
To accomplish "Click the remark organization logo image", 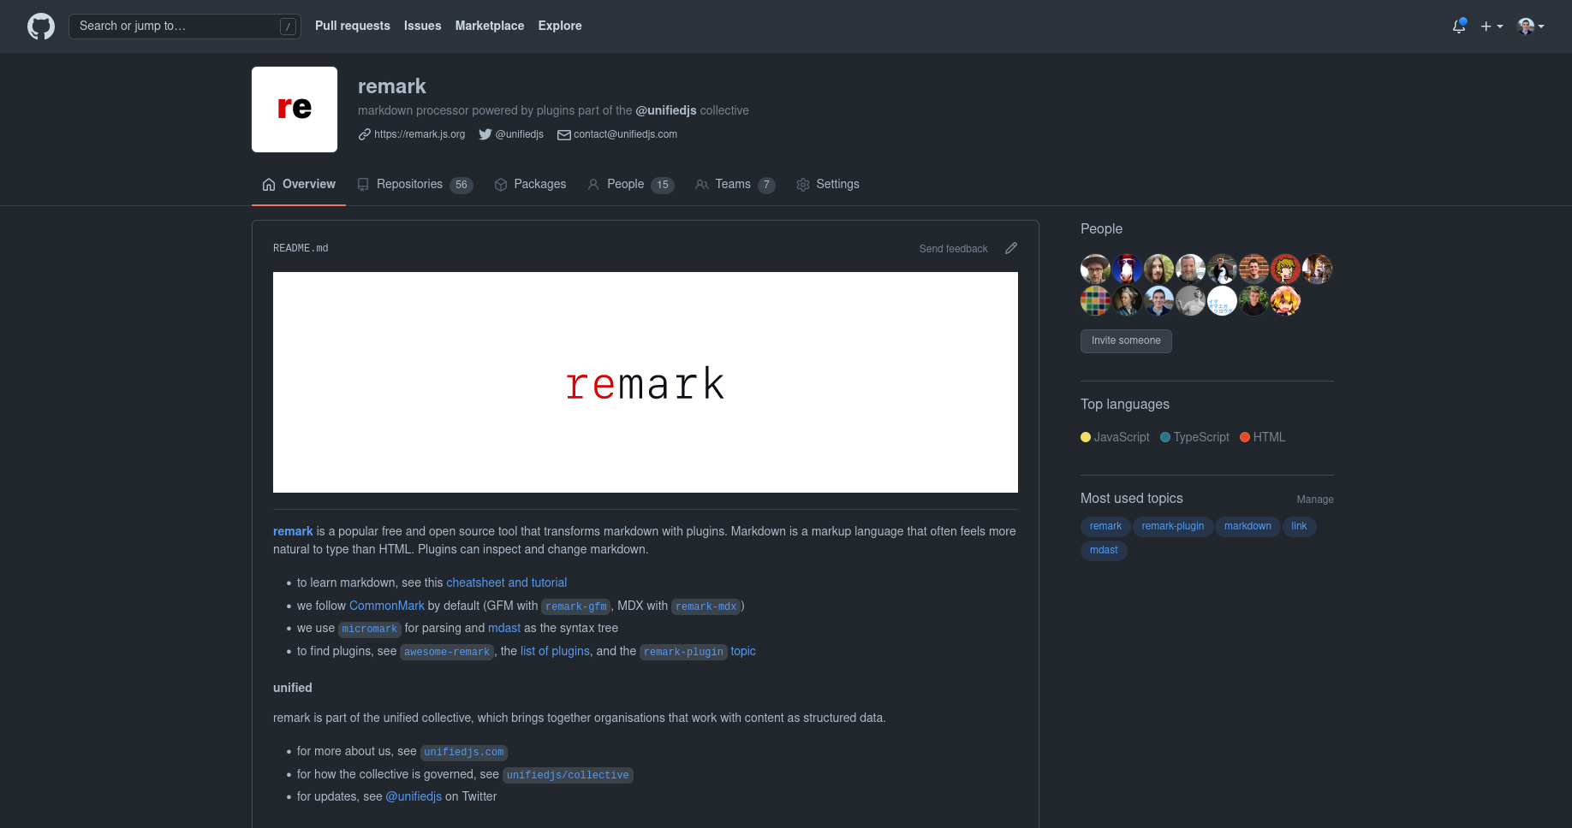I will (x=295, y=109).
